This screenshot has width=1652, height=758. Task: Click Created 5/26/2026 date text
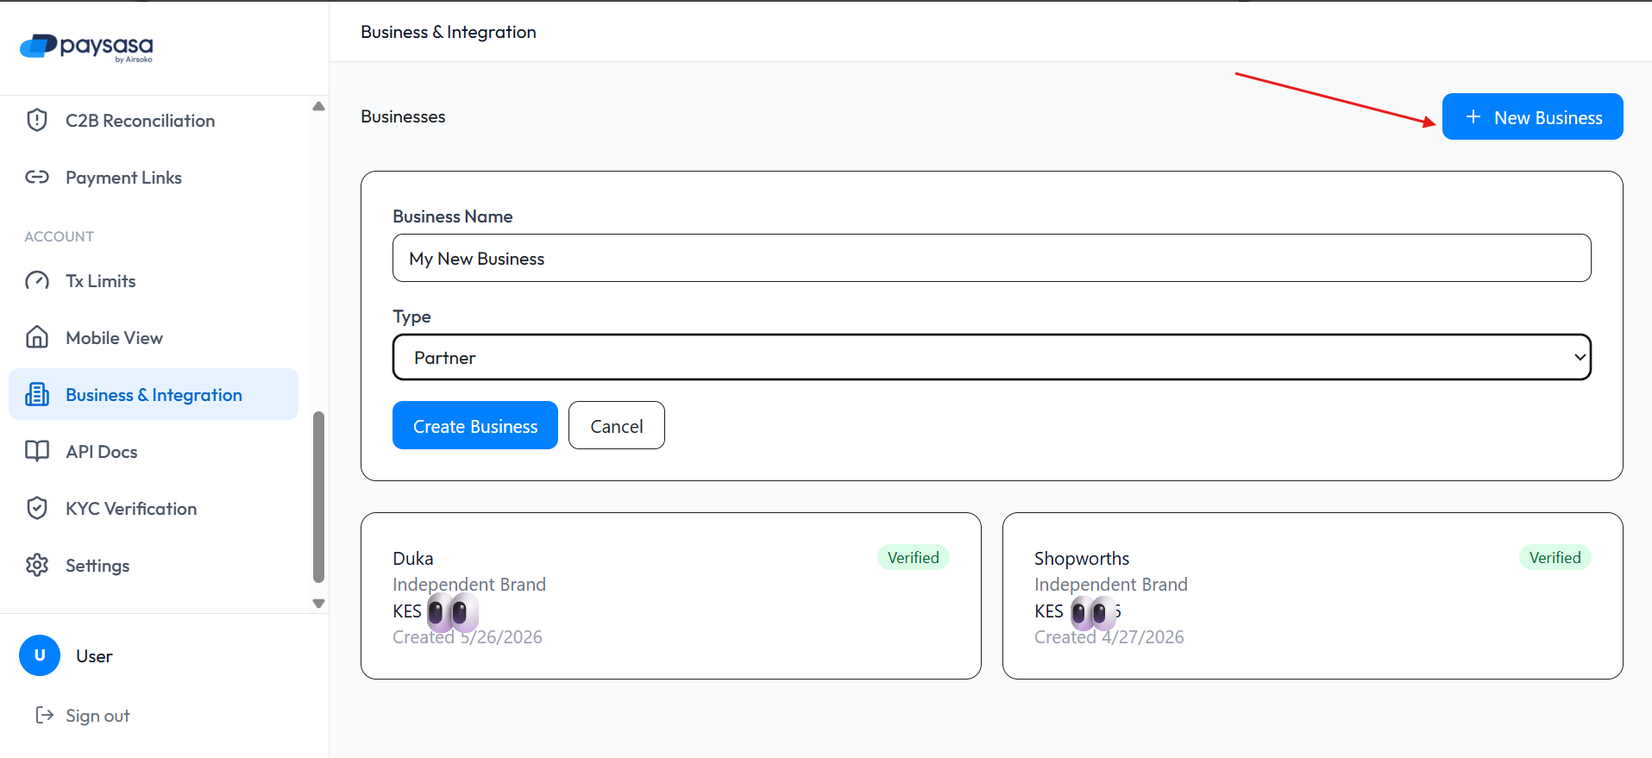coord(468,636)
